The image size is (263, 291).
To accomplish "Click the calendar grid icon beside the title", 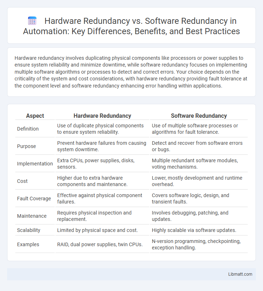I will tap(32, 21).
